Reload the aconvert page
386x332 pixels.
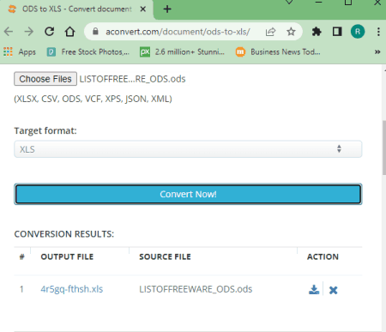(x=50, y=32)
